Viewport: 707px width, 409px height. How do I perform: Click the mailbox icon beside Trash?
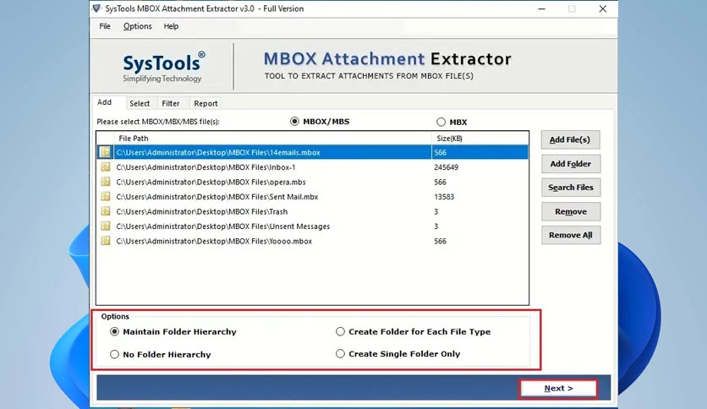tap(106, 211)
